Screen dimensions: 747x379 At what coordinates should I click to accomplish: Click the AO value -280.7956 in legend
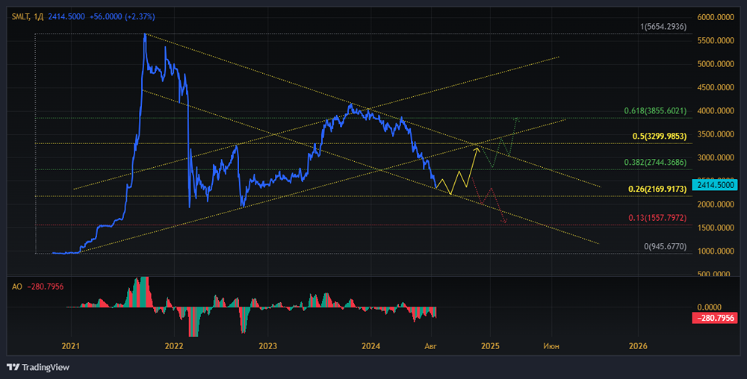(x=46, y=286)
